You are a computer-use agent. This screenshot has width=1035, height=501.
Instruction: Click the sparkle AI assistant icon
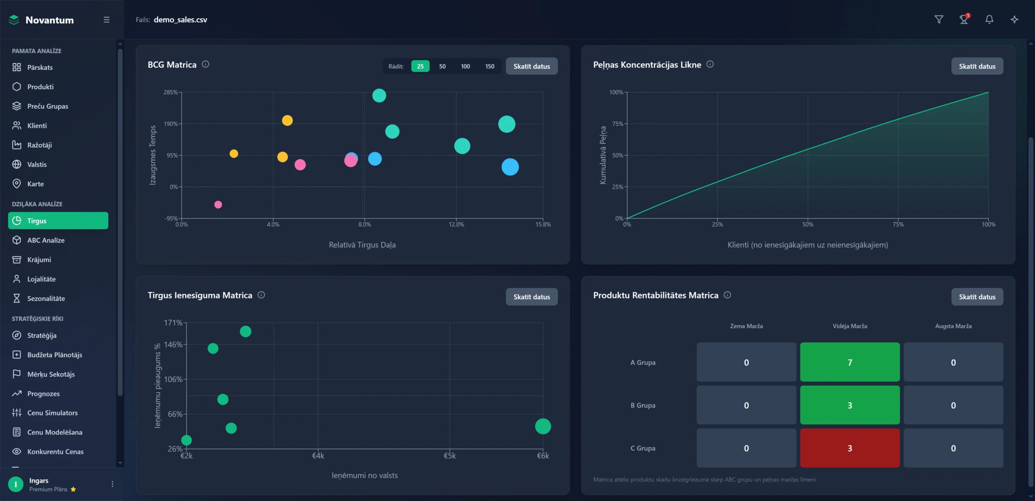[x=1014, y=19]
